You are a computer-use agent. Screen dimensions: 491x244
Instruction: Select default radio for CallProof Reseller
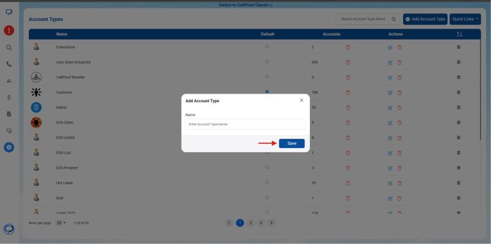coord(267,76)
